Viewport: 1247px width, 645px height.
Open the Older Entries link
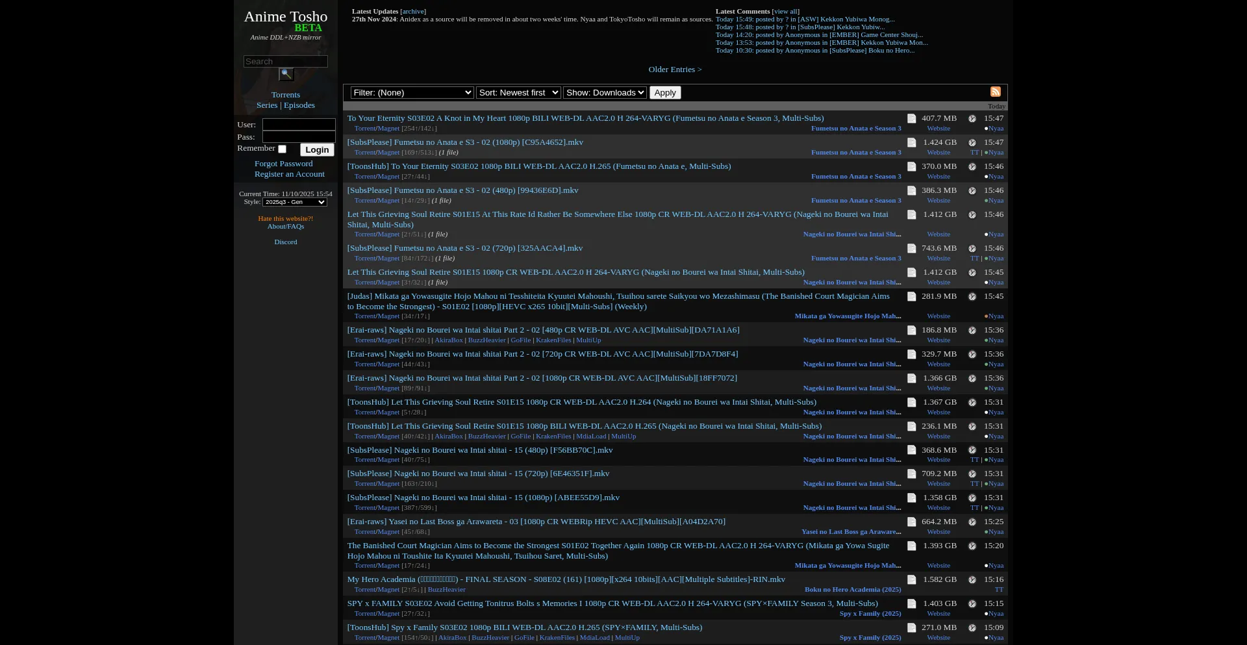(x=675, y=70)
